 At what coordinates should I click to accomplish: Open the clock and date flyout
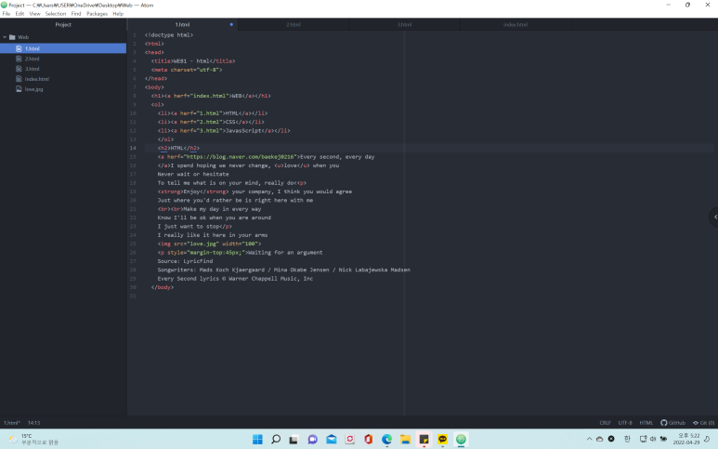pyautogui.click(x=686, y=439)
